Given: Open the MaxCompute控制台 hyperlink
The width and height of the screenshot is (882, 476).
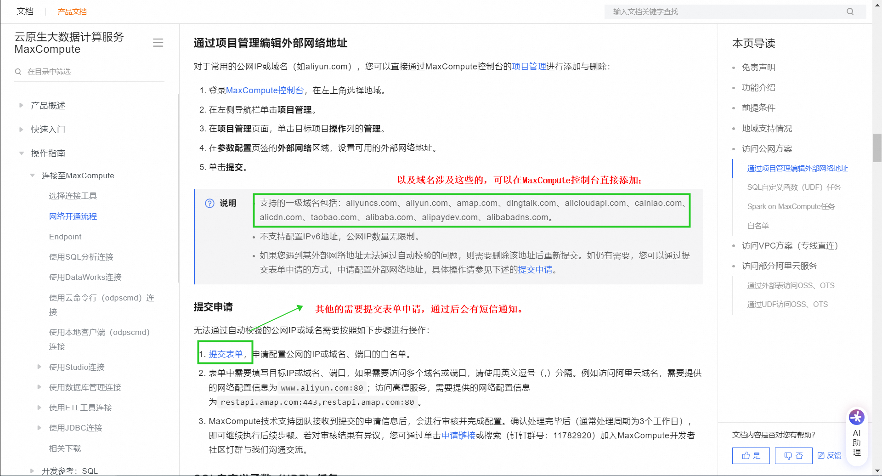Looking at the screenshot, I should pos(265,91).
